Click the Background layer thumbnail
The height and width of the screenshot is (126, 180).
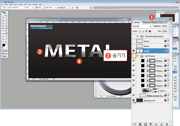(140, 100)
